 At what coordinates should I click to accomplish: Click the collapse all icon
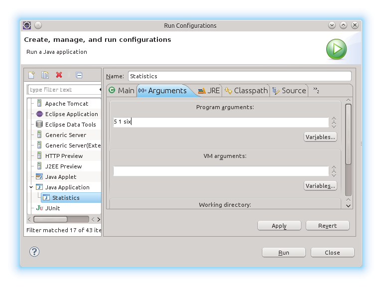79,75
